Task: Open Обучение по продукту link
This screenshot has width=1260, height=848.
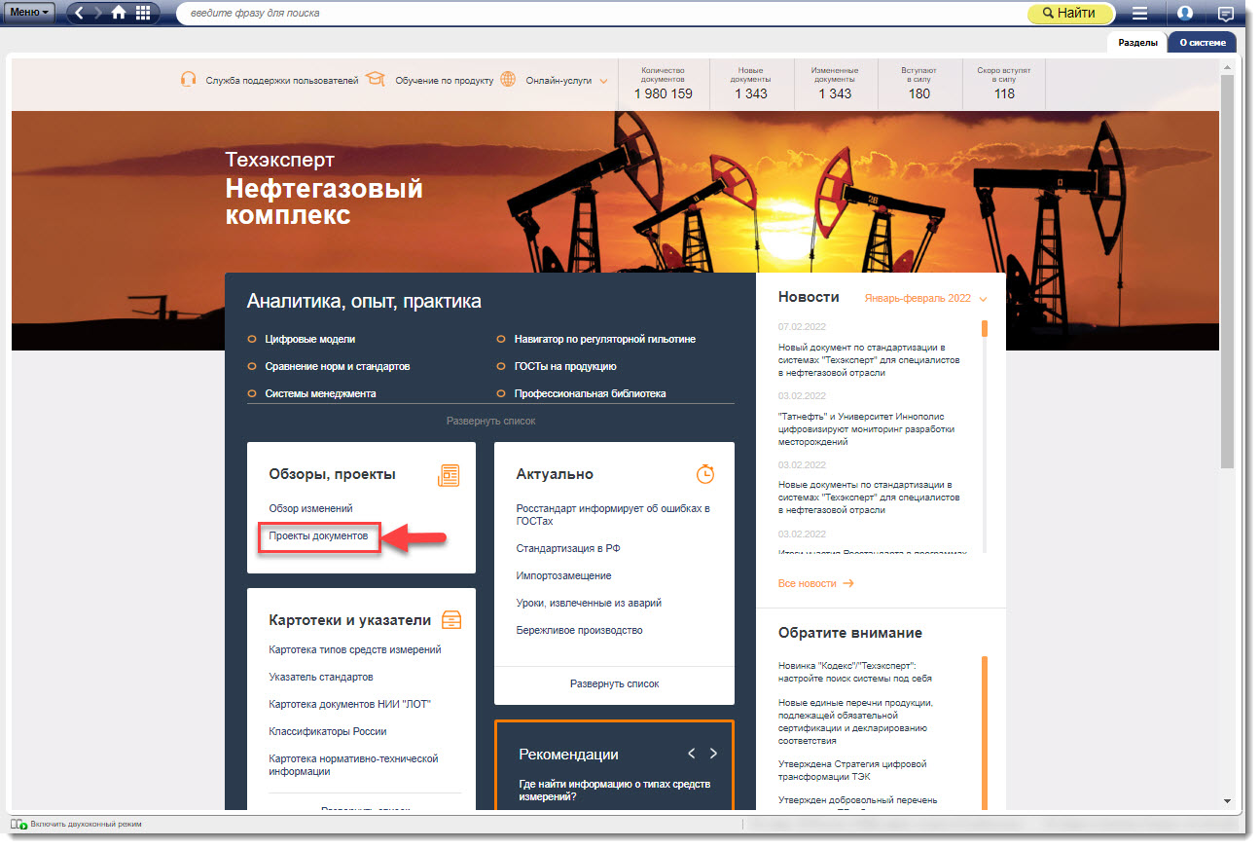Action: click(x=444, y=81)
